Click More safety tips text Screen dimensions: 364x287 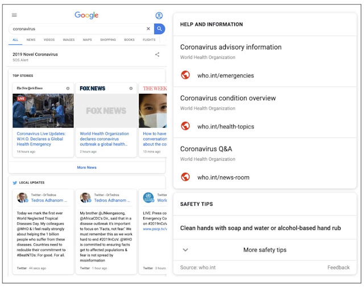(x=265, y=249)
